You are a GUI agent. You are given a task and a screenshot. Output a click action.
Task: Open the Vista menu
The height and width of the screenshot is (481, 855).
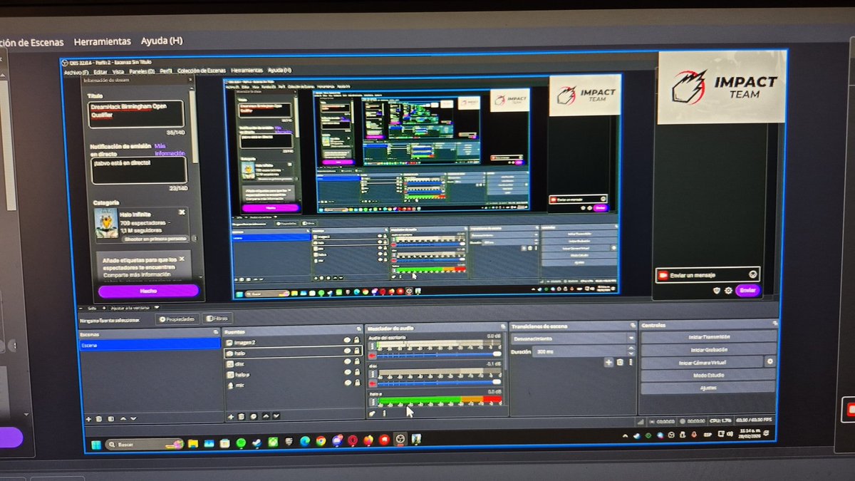tap(118, 71)
